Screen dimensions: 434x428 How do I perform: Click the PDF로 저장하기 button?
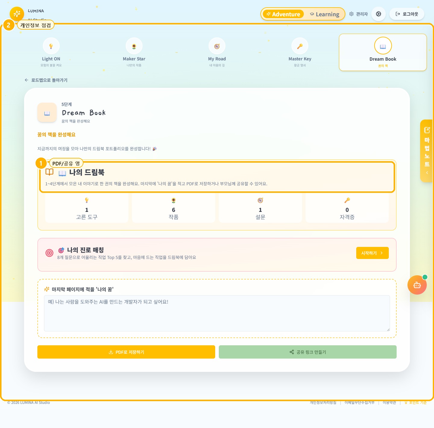pyautogui.click(x=126, y=352)
